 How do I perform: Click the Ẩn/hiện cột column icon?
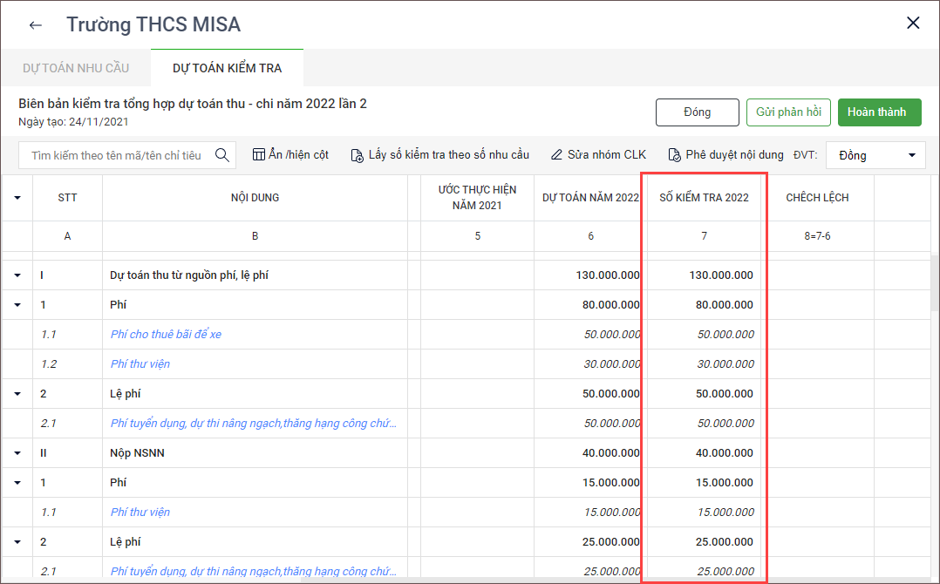258,155
